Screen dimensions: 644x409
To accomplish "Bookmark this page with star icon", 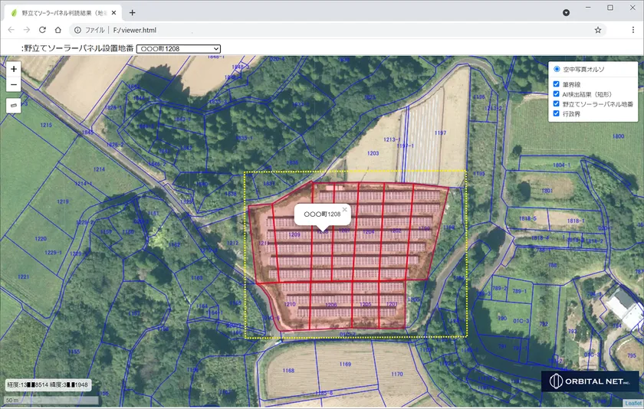I will [597, 30].
